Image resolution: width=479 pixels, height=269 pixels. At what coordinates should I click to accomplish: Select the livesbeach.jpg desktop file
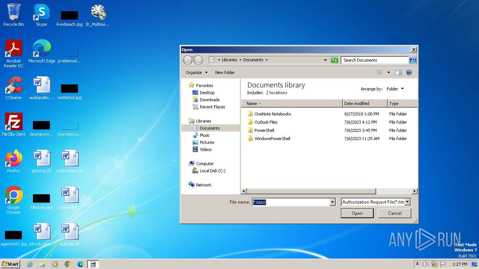tap(70, 18)
